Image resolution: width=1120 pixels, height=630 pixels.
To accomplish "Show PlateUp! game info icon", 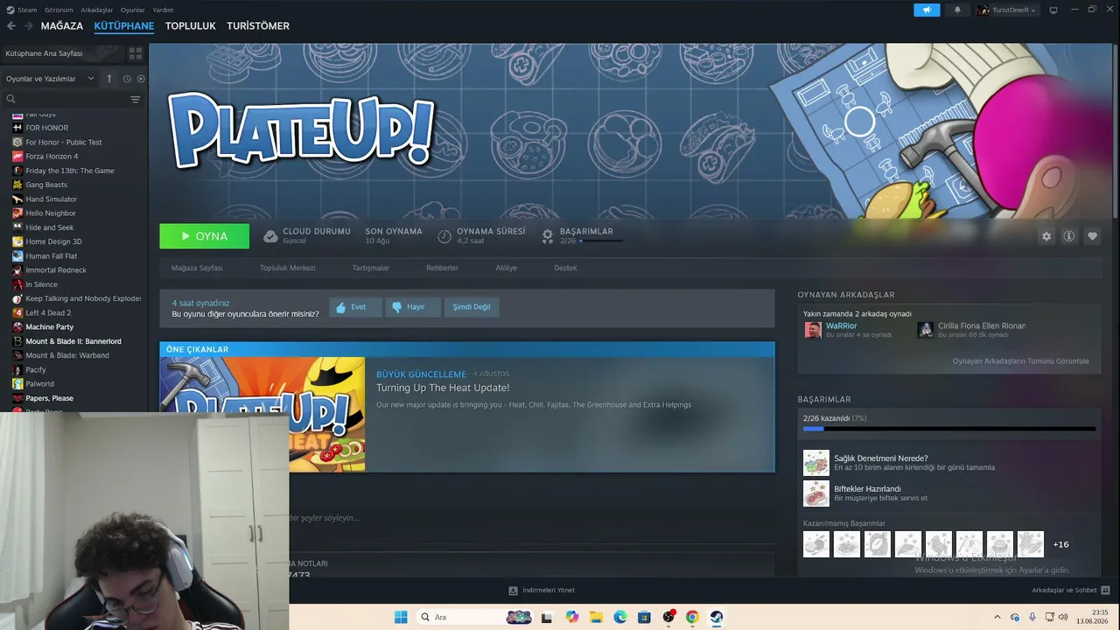I will (1069, 236).
